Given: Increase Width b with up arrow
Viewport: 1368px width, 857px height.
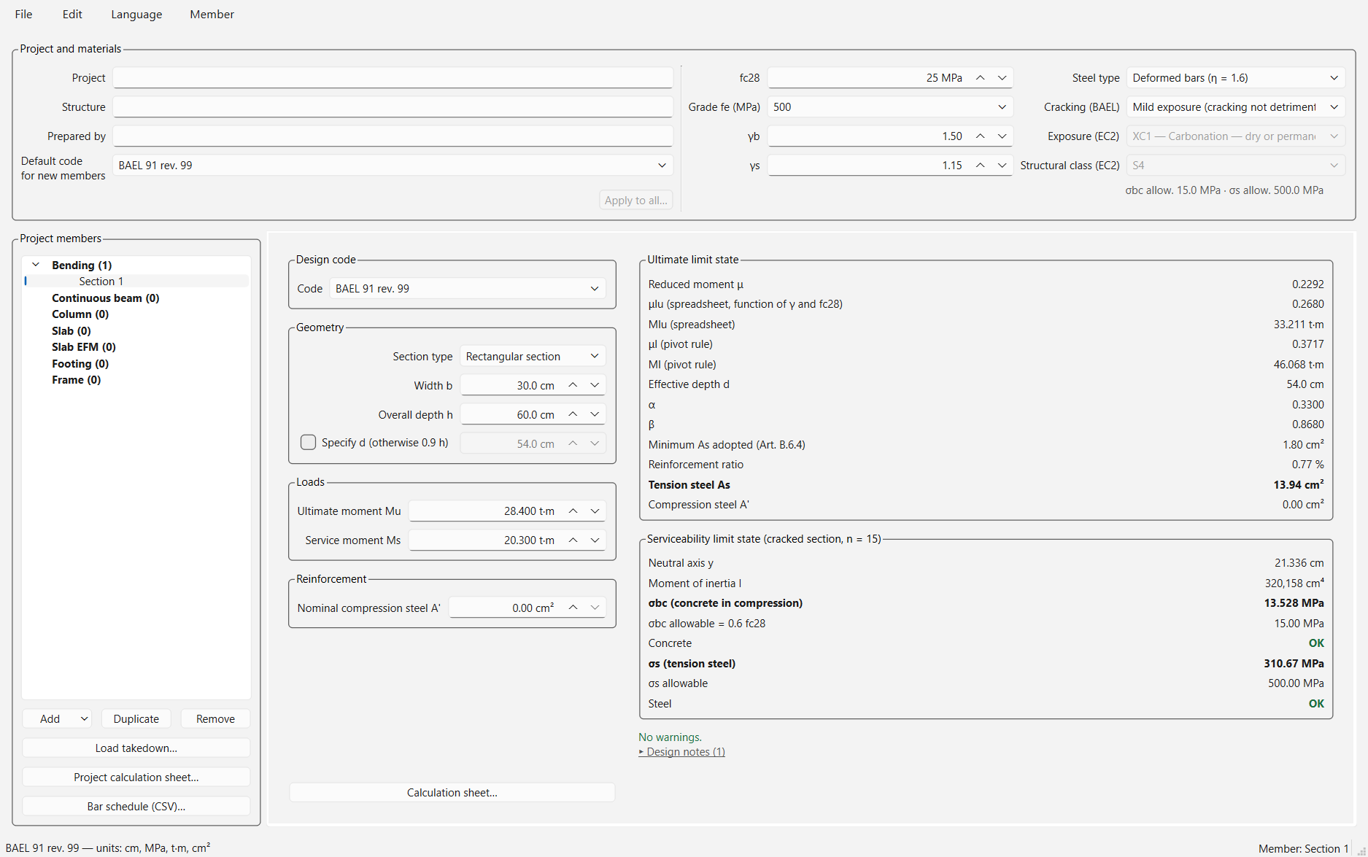Looking at the screenshot, I should pos(573,385).
